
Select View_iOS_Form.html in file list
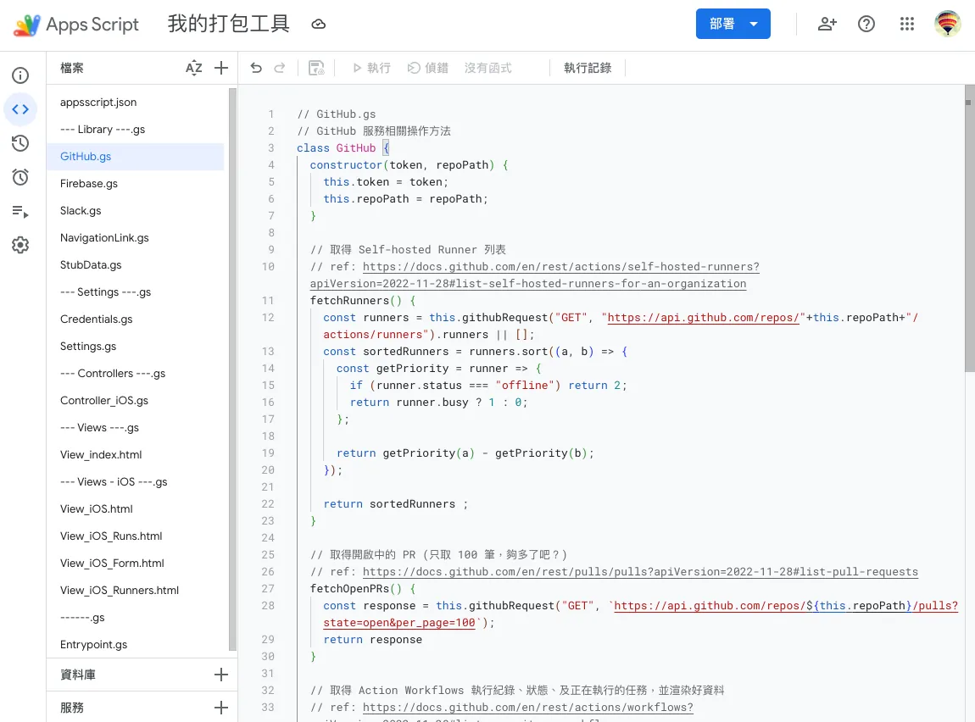pos(112,563)
